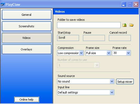Screen dimensions: 140x104
Task: Open the General settings section
Action: pyautogui.click(x=27, y=15)
